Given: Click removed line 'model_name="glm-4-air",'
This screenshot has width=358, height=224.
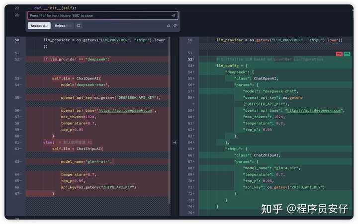Looking at the screenshot, I should 87,161.
